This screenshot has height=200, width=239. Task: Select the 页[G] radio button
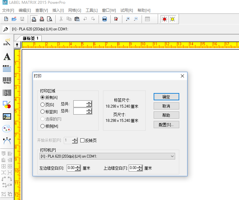[42, 105]
